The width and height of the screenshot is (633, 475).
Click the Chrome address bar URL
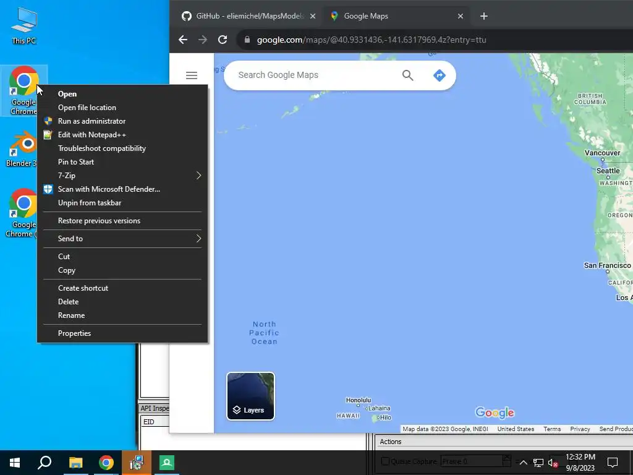click(372, 40)
